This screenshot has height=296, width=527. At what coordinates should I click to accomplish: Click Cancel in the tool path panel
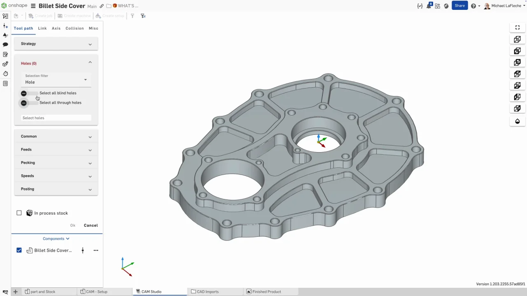tap(91, 225)
